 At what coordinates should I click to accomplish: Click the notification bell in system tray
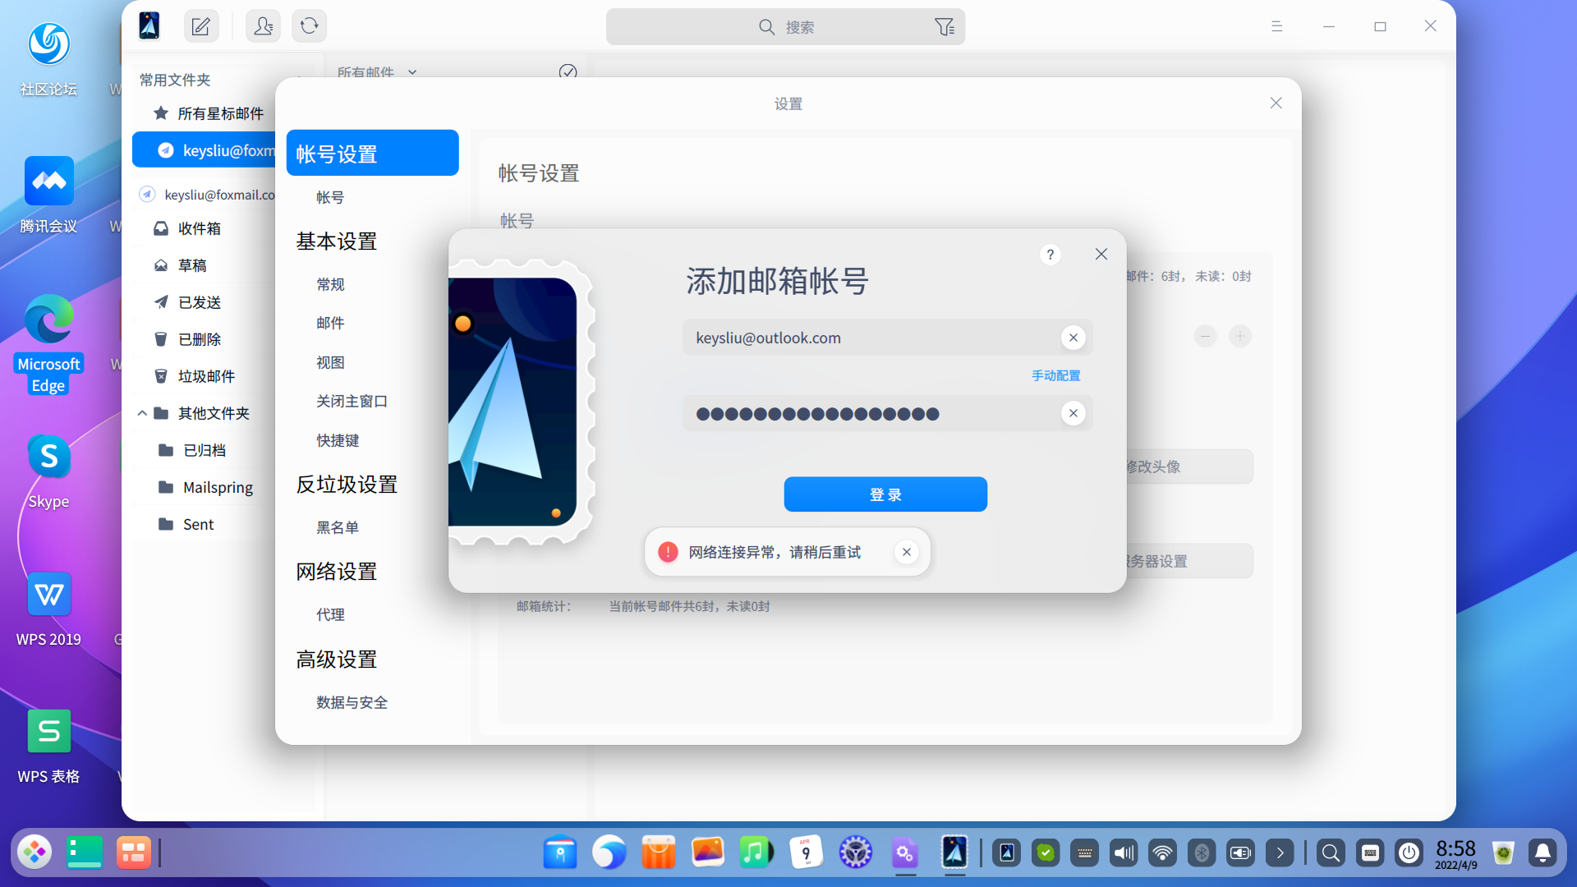[1543, 853]
